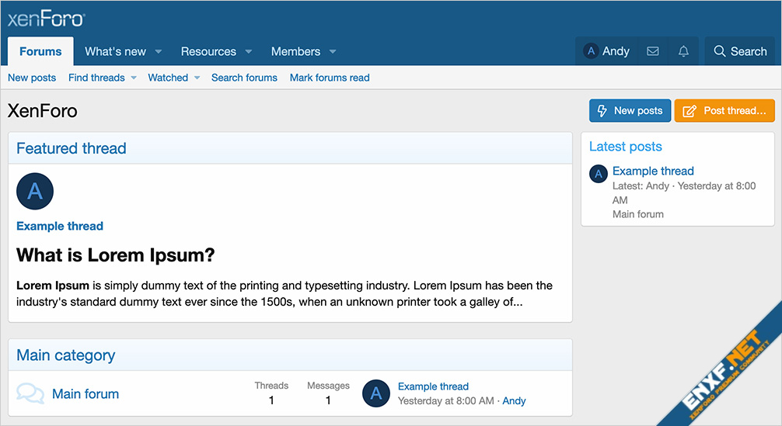The width and height of the screenshot is (782, 426).
Task: Open Andy's account menu
Action: pos(606,51)
